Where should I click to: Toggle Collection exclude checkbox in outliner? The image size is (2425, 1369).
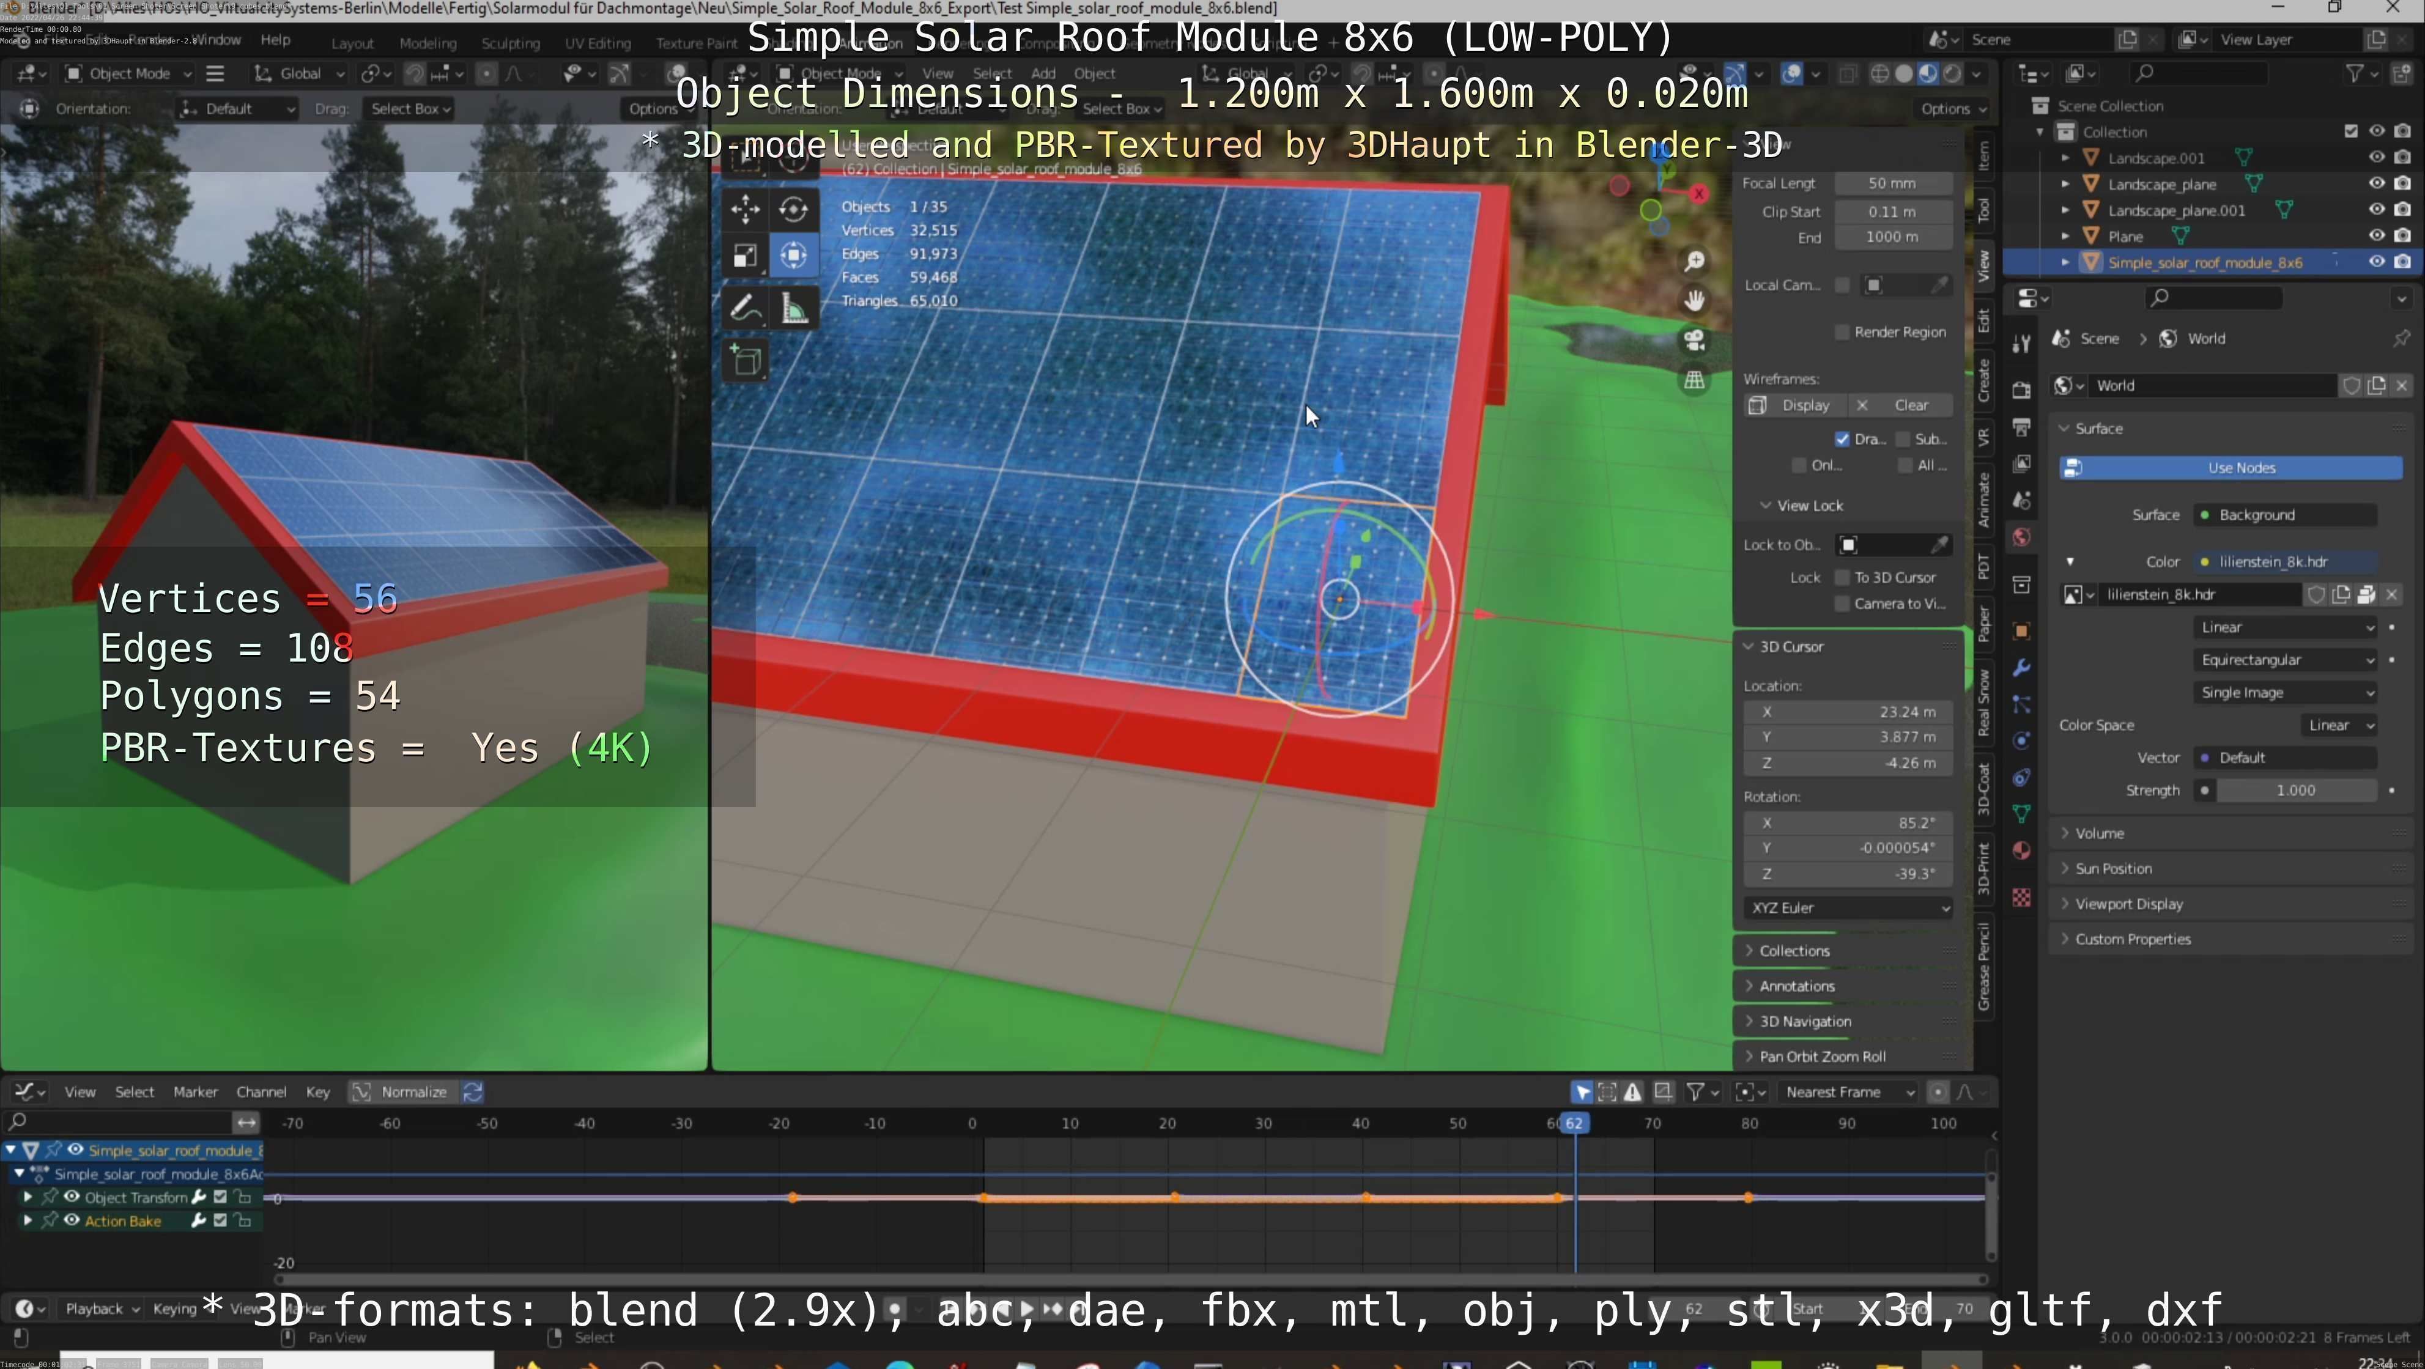click(2350, 131)
